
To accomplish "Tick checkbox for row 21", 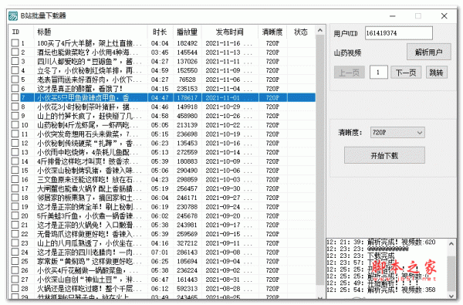I will click(15, 225).
